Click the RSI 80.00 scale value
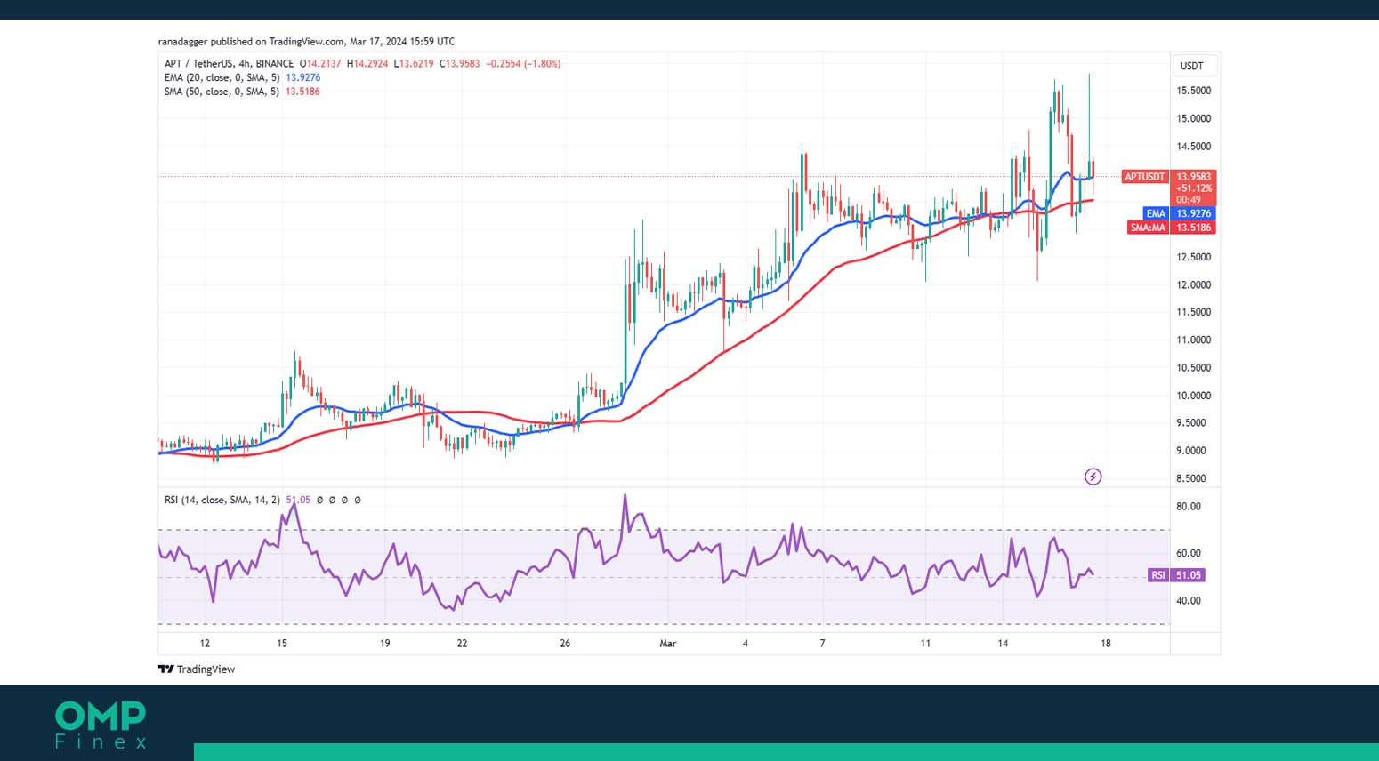This screenshot has height=761, width=1379. coord(1189,507)
